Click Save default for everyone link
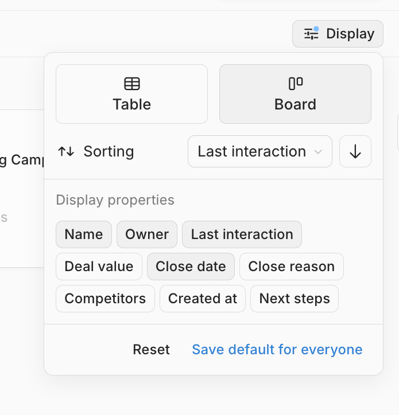 tap(277, 350)
